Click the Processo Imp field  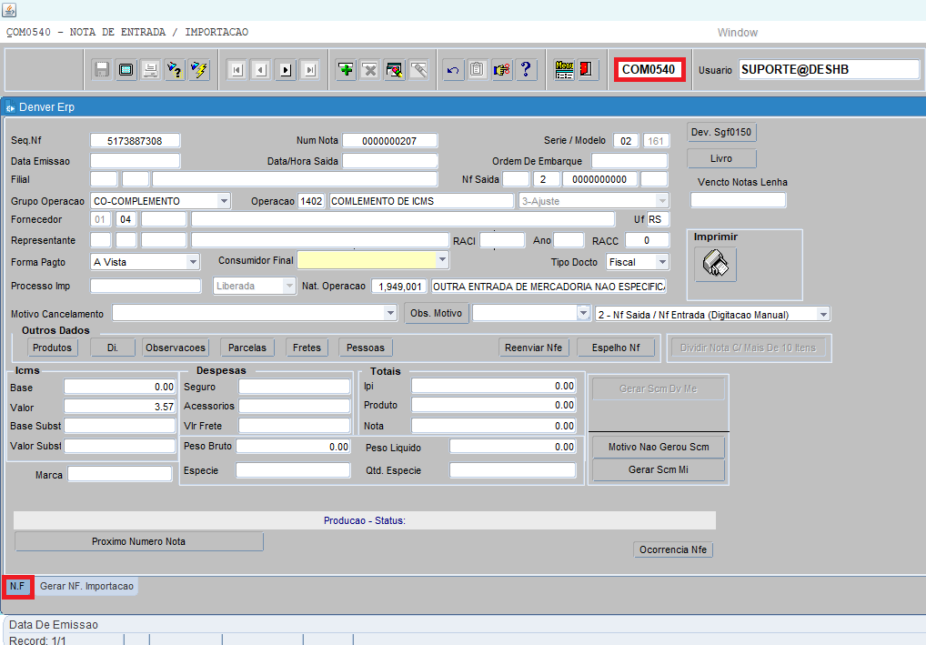146,286
